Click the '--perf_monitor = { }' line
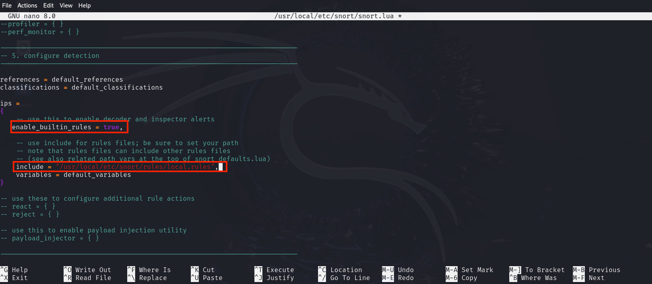Viewport: 652px width, 284px height. point(40,32)
